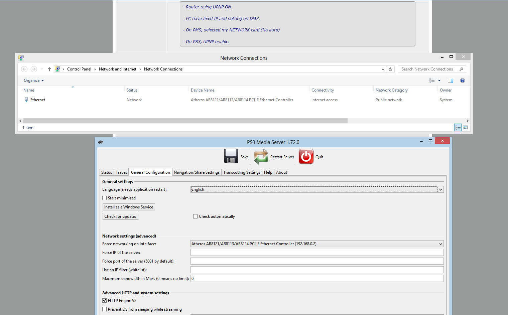The width and height of the screenshot is (508, 315).
Task: Click the red Quit power icon
Action: (x=306, y=157)
